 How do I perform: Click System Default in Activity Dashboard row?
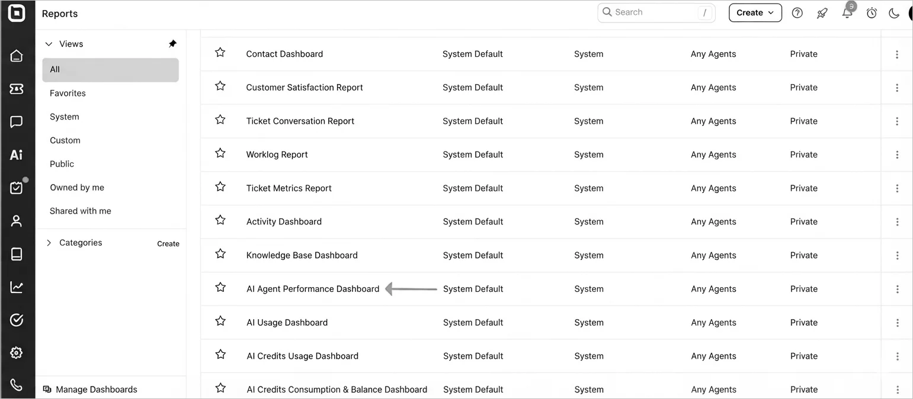(x=473, y=221)
